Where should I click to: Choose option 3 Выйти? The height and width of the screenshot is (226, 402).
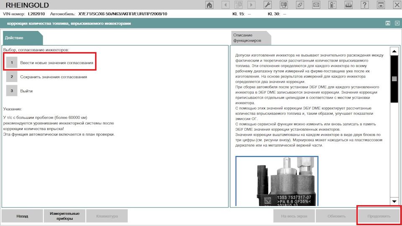click(x=20, y=91)
